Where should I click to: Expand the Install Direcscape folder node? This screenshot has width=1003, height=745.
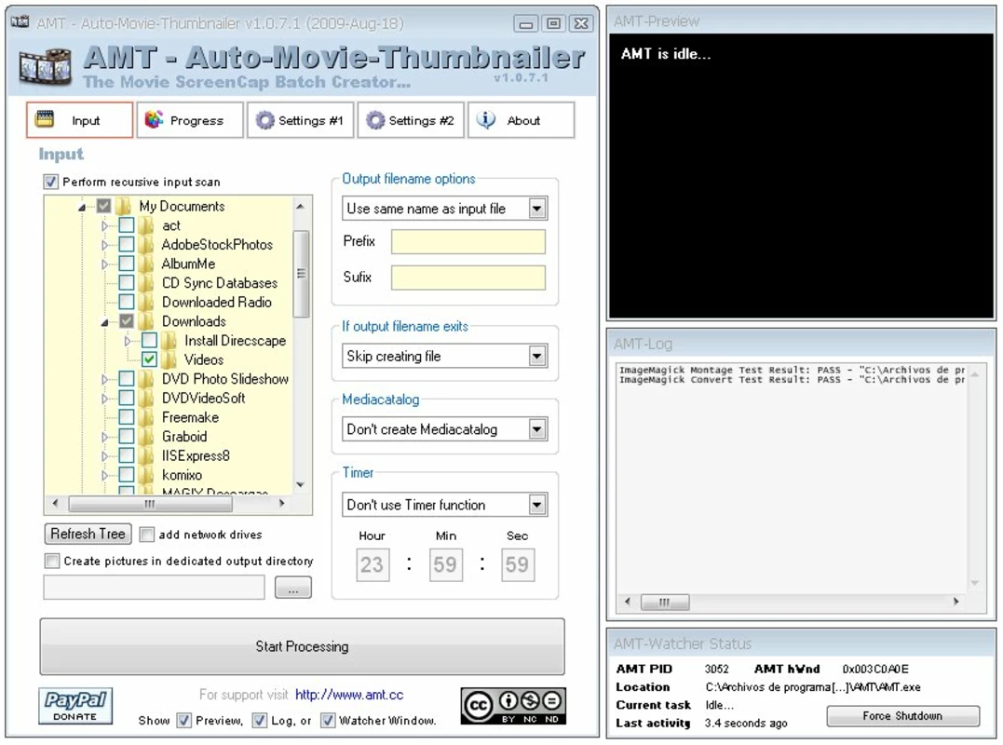pyautogui.click(x=128, y=340)
